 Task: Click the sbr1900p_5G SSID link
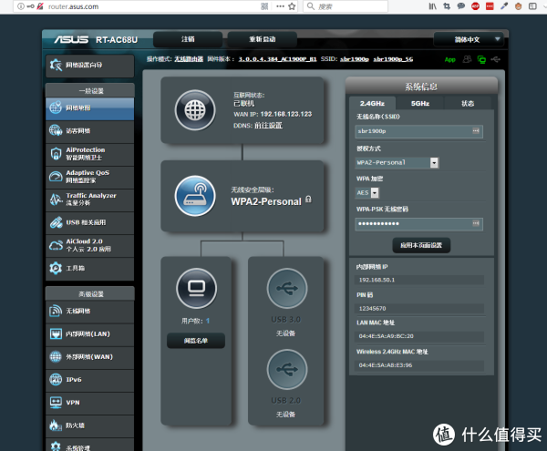(x=393, y=59)
